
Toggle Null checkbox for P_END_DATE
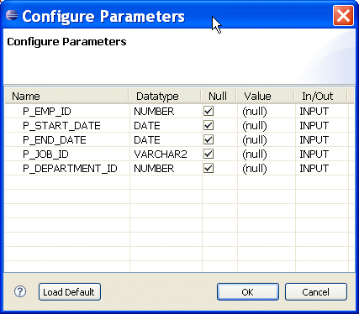(x=209, y=139)
